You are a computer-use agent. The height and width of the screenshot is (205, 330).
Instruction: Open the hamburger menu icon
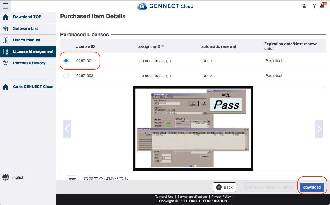6,6
